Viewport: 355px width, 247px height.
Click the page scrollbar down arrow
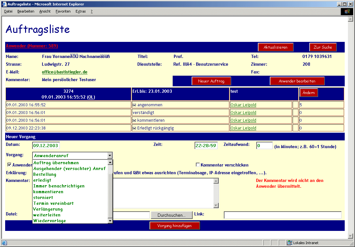click(350, 236)
